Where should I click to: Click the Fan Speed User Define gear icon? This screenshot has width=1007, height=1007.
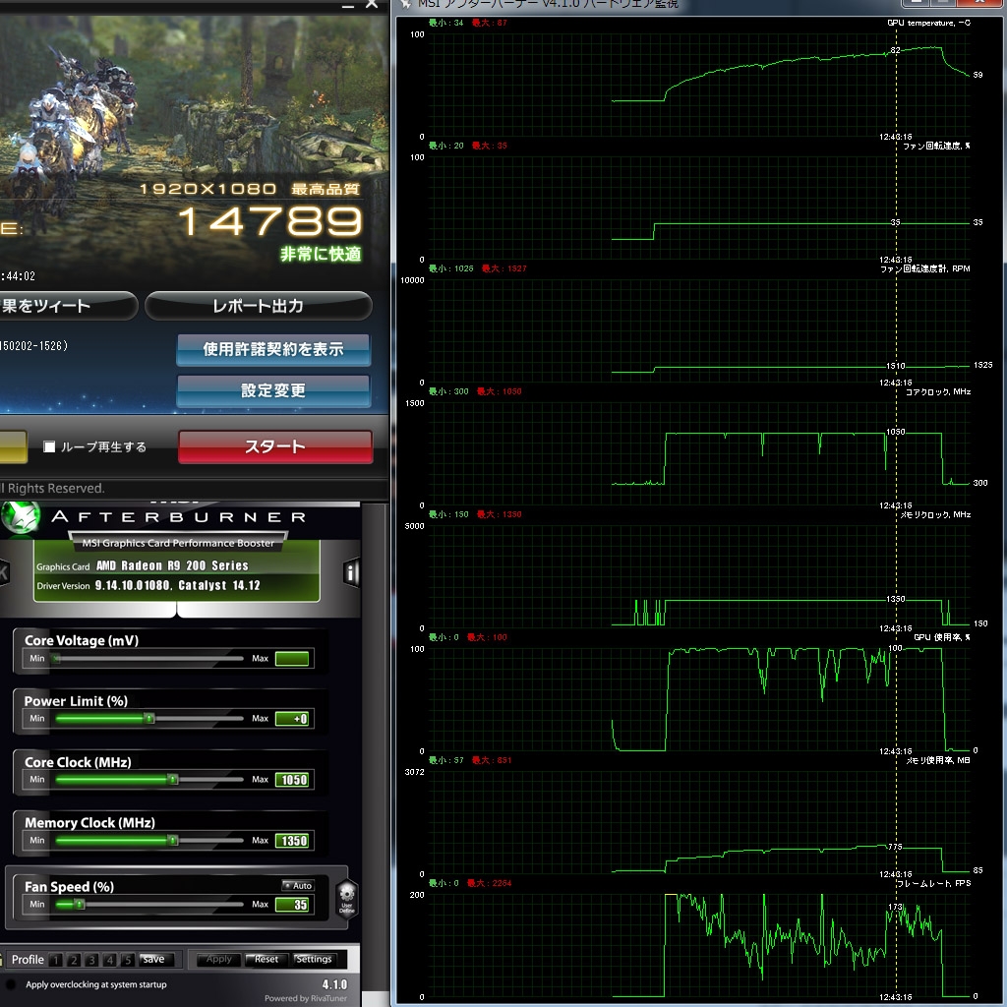(x=347, y=898)
